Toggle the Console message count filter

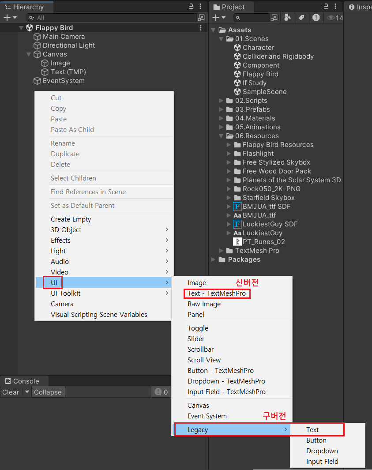pyautogui.click(x=161, y=392)
